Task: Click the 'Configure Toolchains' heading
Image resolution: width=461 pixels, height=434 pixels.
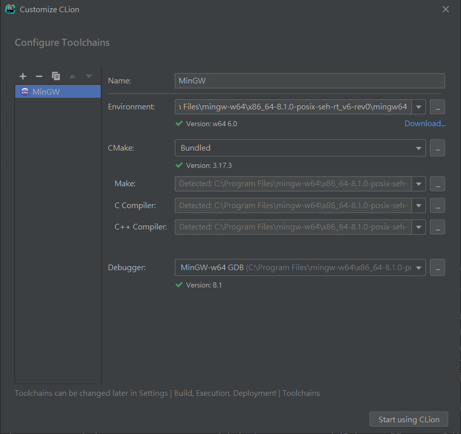Action: point(62,43)
